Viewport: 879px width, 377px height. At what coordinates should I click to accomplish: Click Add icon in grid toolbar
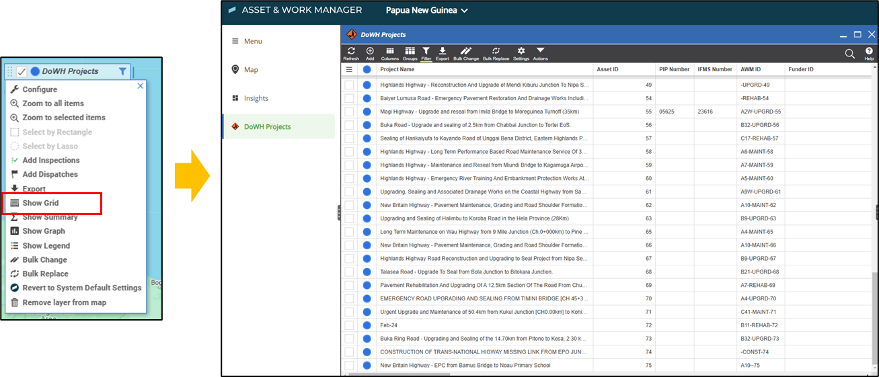click(x=370, y=53)
